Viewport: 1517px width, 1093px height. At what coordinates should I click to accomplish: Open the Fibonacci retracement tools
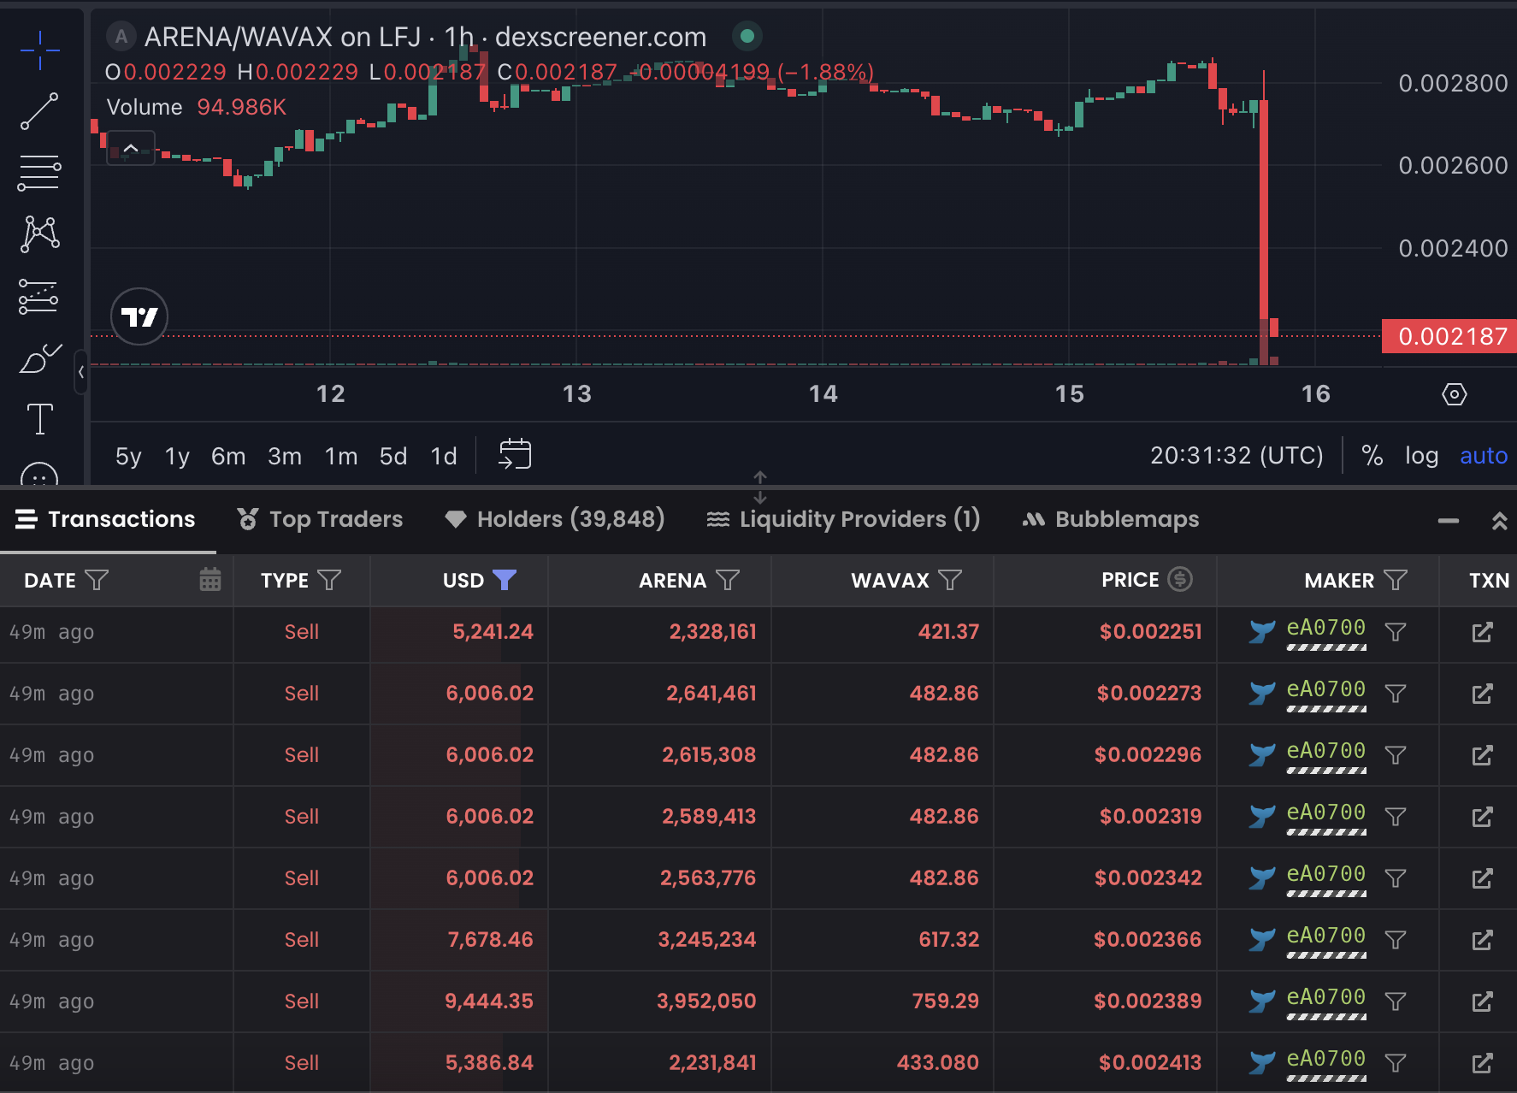pyautogui.click(x=39, y=173)
